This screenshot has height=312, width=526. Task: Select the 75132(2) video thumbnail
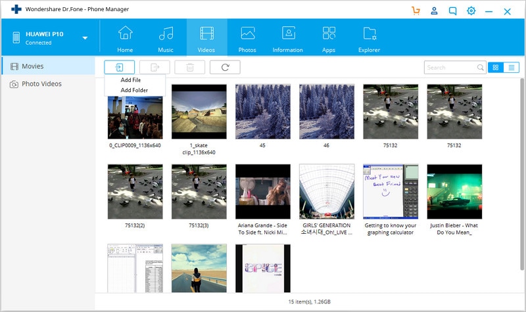pyautogui.click(x=135, y=192)
